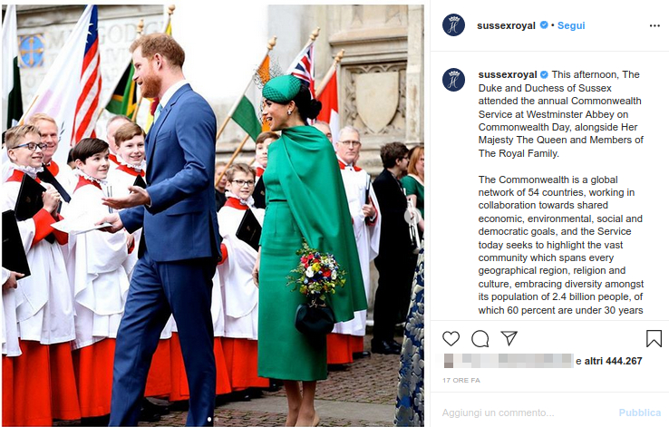The image size is (669, 427).
Task: Follow the account via Segui
Action: [571, 25]
